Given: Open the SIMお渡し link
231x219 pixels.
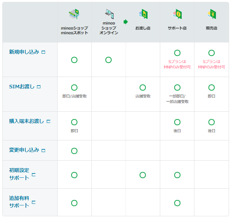Looking at the screenshot, I should (22, 86).
